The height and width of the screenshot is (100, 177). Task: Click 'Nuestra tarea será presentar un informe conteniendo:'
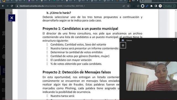pos(85,48)
